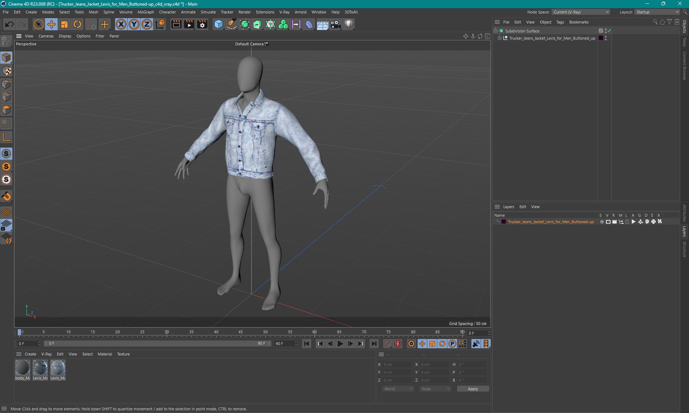Image resolution: width=689 pixels, height=413 pixels.
Task: Activate the Scale tool
Action: [x=64, y=24]
